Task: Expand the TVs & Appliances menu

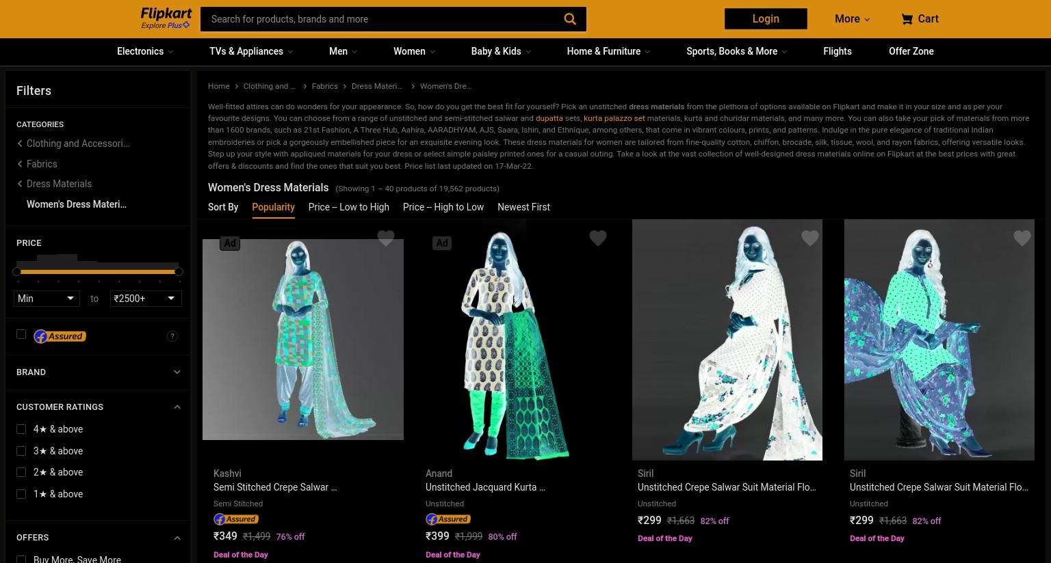Action: (x=251, y=51)
